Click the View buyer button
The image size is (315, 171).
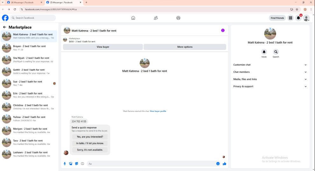(103, 47)
